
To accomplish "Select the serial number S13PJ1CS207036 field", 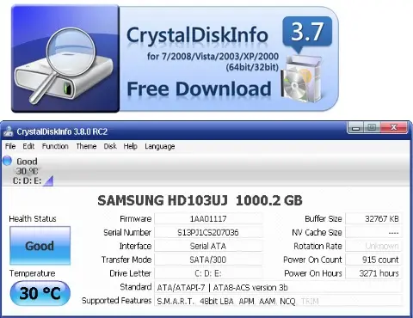I will pyautogui.click(x=208, y=232).
